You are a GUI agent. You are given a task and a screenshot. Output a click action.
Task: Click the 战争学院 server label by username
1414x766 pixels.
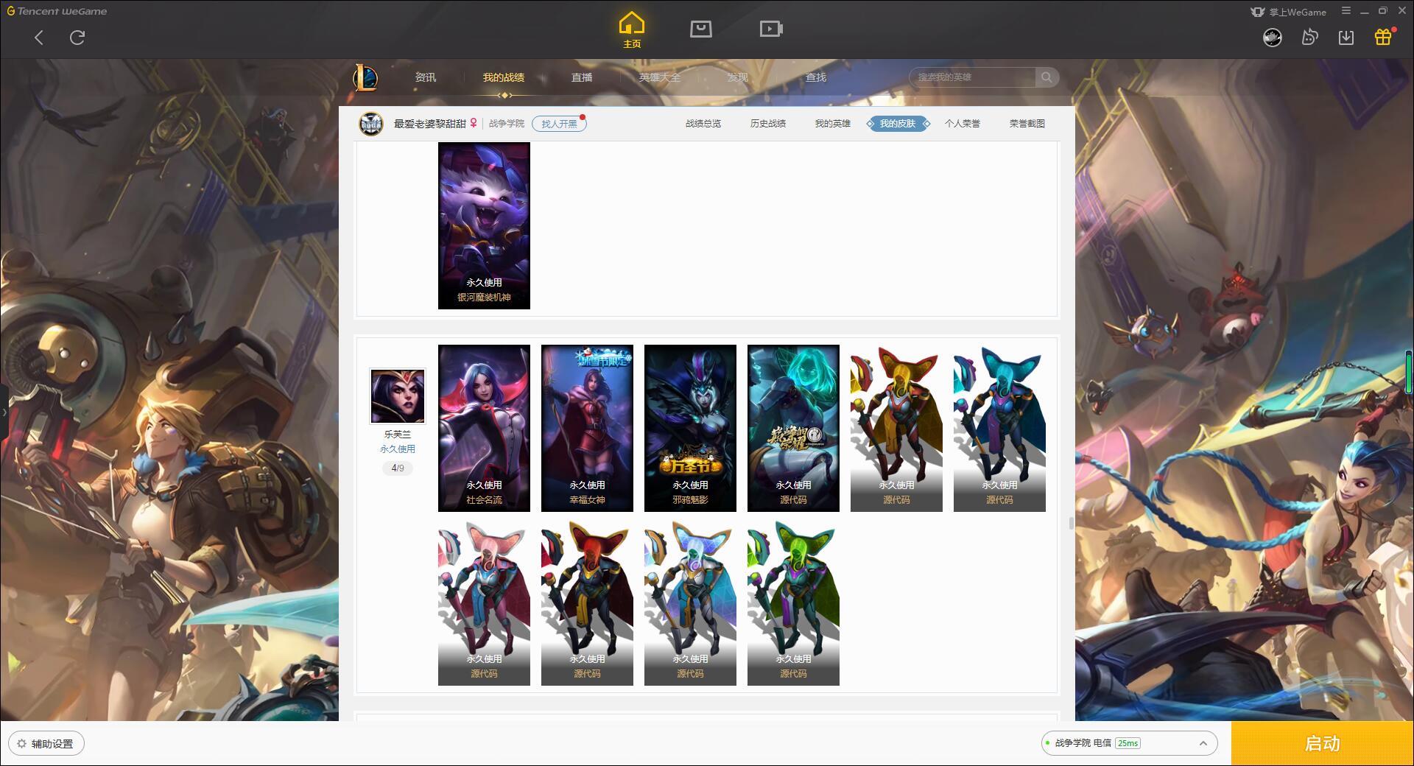point(507,124)
